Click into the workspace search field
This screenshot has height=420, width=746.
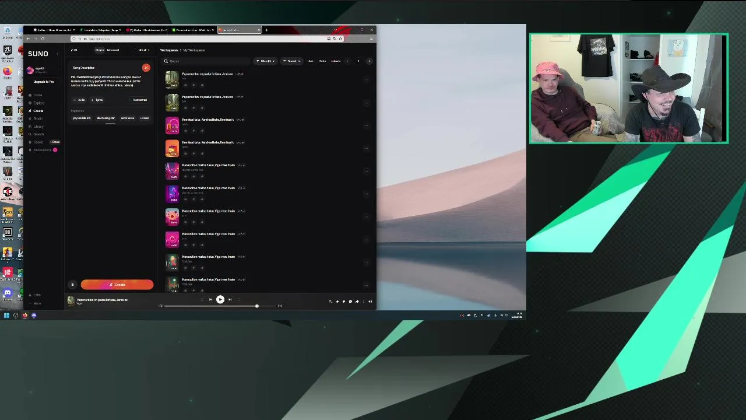coord(207,61)
